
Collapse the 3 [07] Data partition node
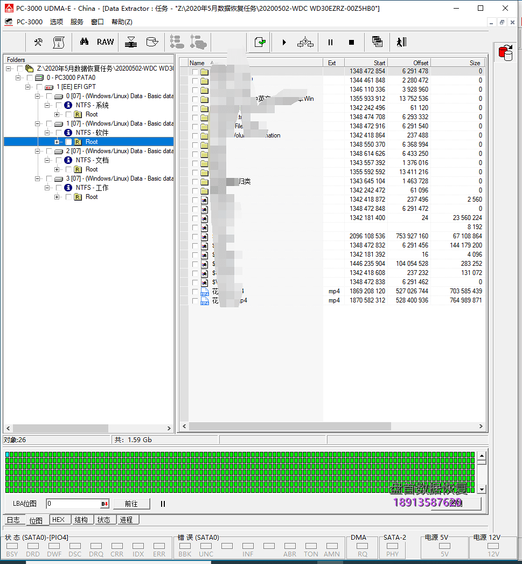[x=37, y=178]
